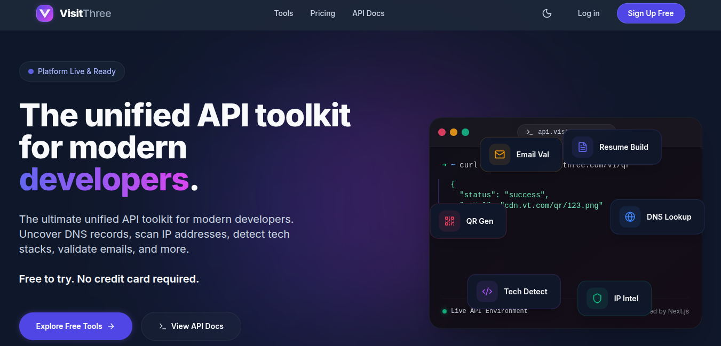Click the Platform Live & Ready badge
The width and height of the screenshot is (721, 346).
click(72, 71)
